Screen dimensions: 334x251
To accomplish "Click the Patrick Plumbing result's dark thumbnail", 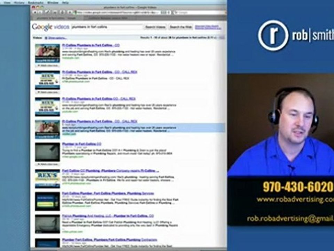I will 48,224.
